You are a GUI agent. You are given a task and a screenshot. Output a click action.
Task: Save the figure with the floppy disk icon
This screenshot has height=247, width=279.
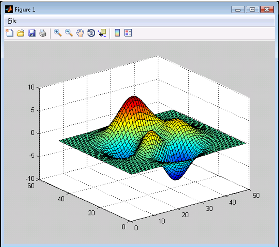(x=32, y=33)
